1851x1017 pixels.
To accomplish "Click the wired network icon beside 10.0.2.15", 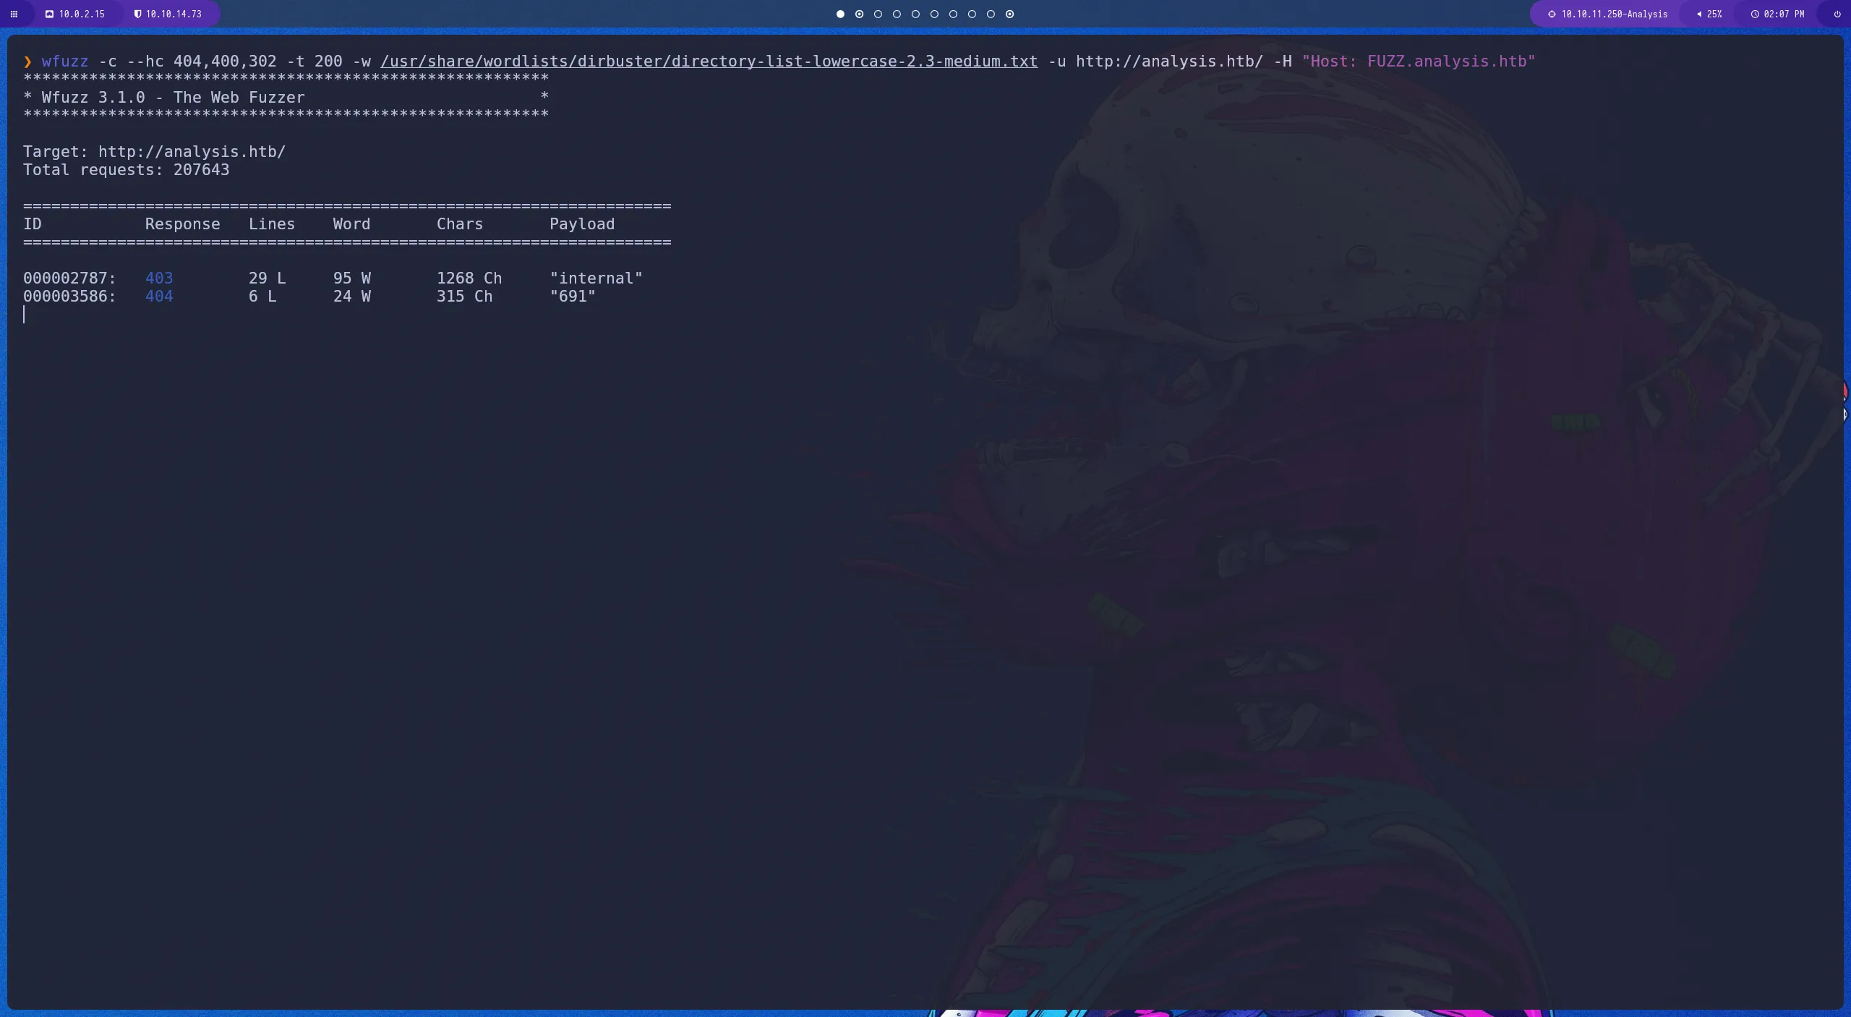I will coord(49,14).
